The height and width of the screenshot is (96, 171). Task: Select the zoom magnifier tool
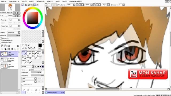pyautogui.click(x=26, y=48)
